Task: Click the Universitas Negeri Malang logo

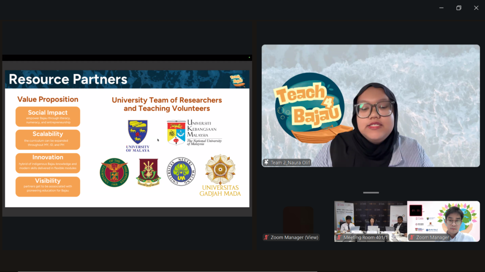Action: point(181,171)
